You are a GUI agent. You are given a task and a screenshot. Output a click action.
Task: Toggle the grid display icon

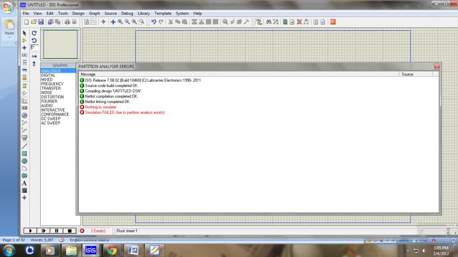click(94, 22)
